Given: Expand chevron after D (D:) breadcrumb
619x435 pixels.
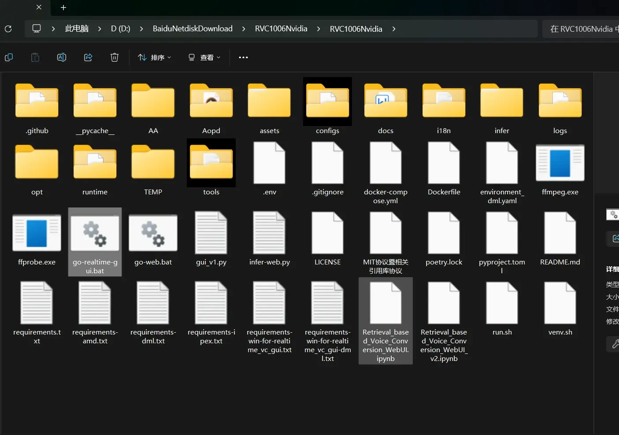Looking at the screenshot, I should click(x=141, y=29).
